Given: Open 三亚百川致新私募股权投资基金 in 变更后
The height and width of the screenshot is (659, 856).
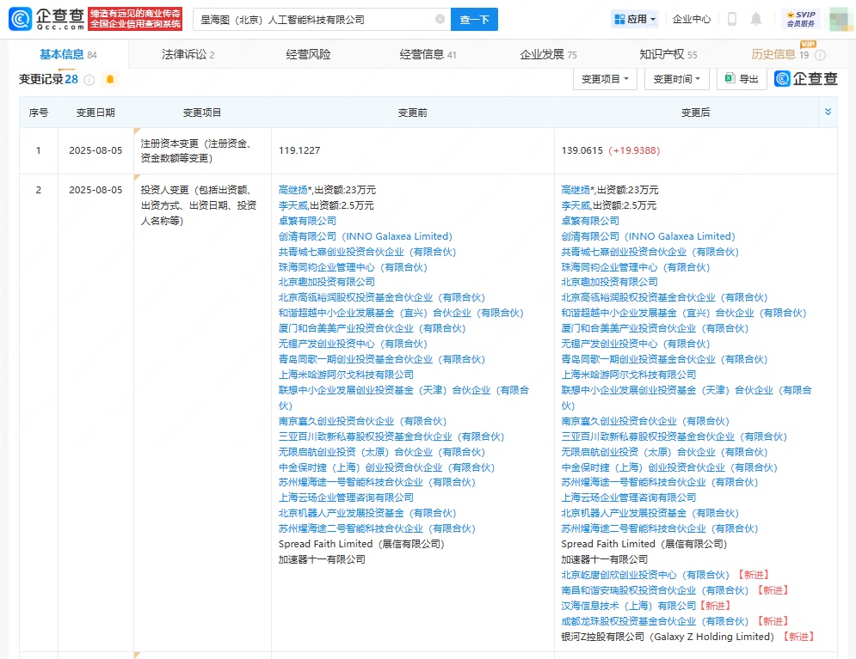Looking at the screenshot, I should [674, 436].
